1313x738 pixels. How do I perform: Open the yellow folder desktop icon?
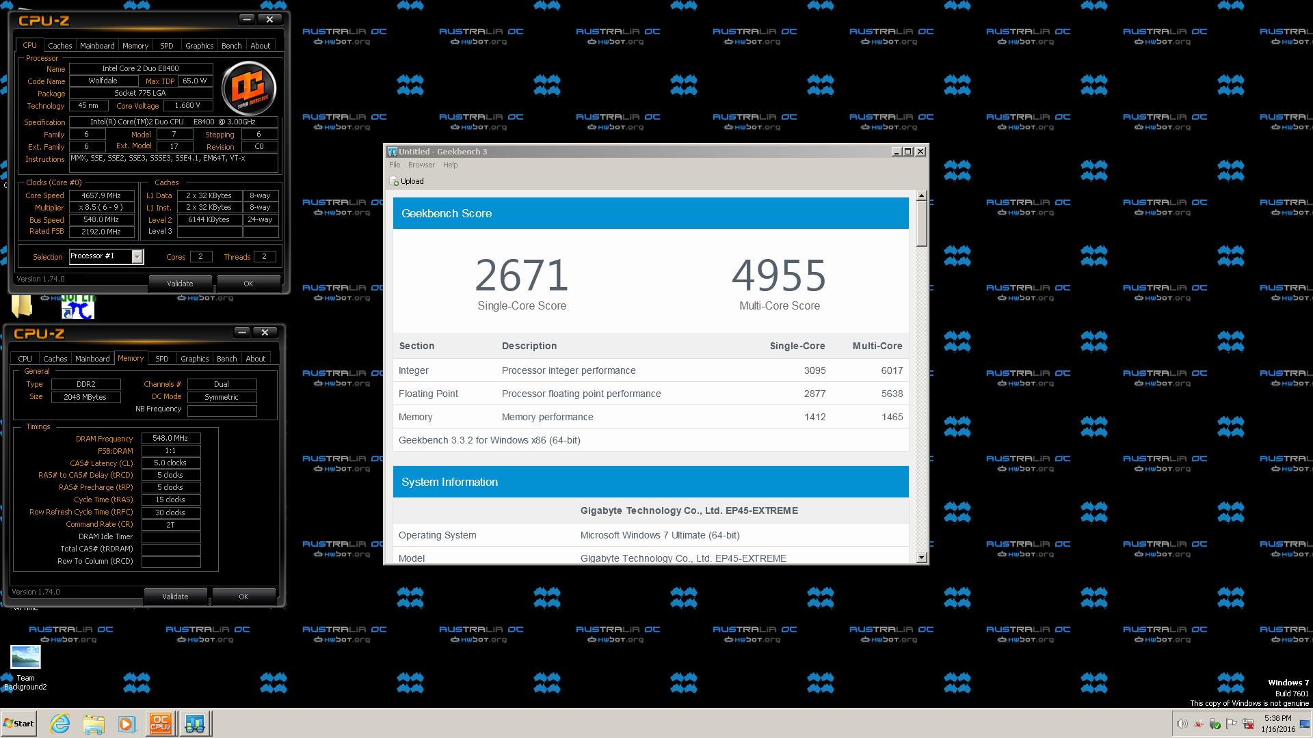point(22,305)
